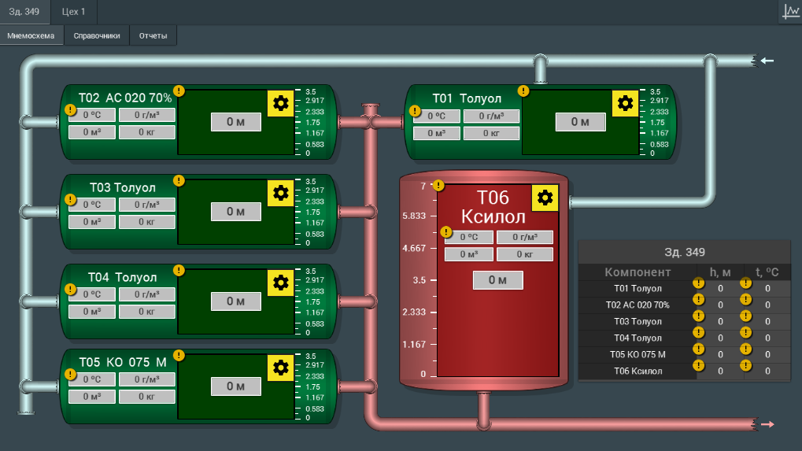Image resolution: width=802 pixels, height=451 pixels.
Task: Open gear settings on T04 Толуол tank
Action: [280, 283]
